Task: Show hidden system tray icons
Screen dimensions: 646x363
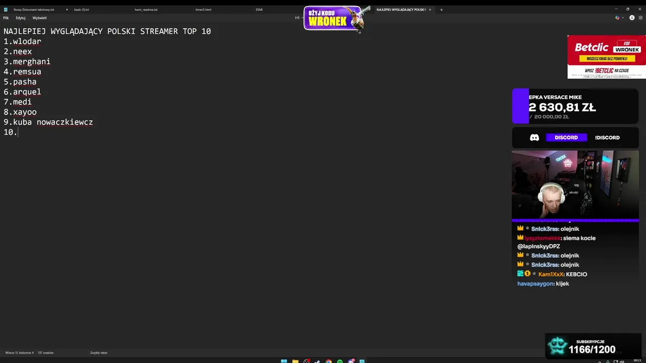Action: [x=600, y=361]
